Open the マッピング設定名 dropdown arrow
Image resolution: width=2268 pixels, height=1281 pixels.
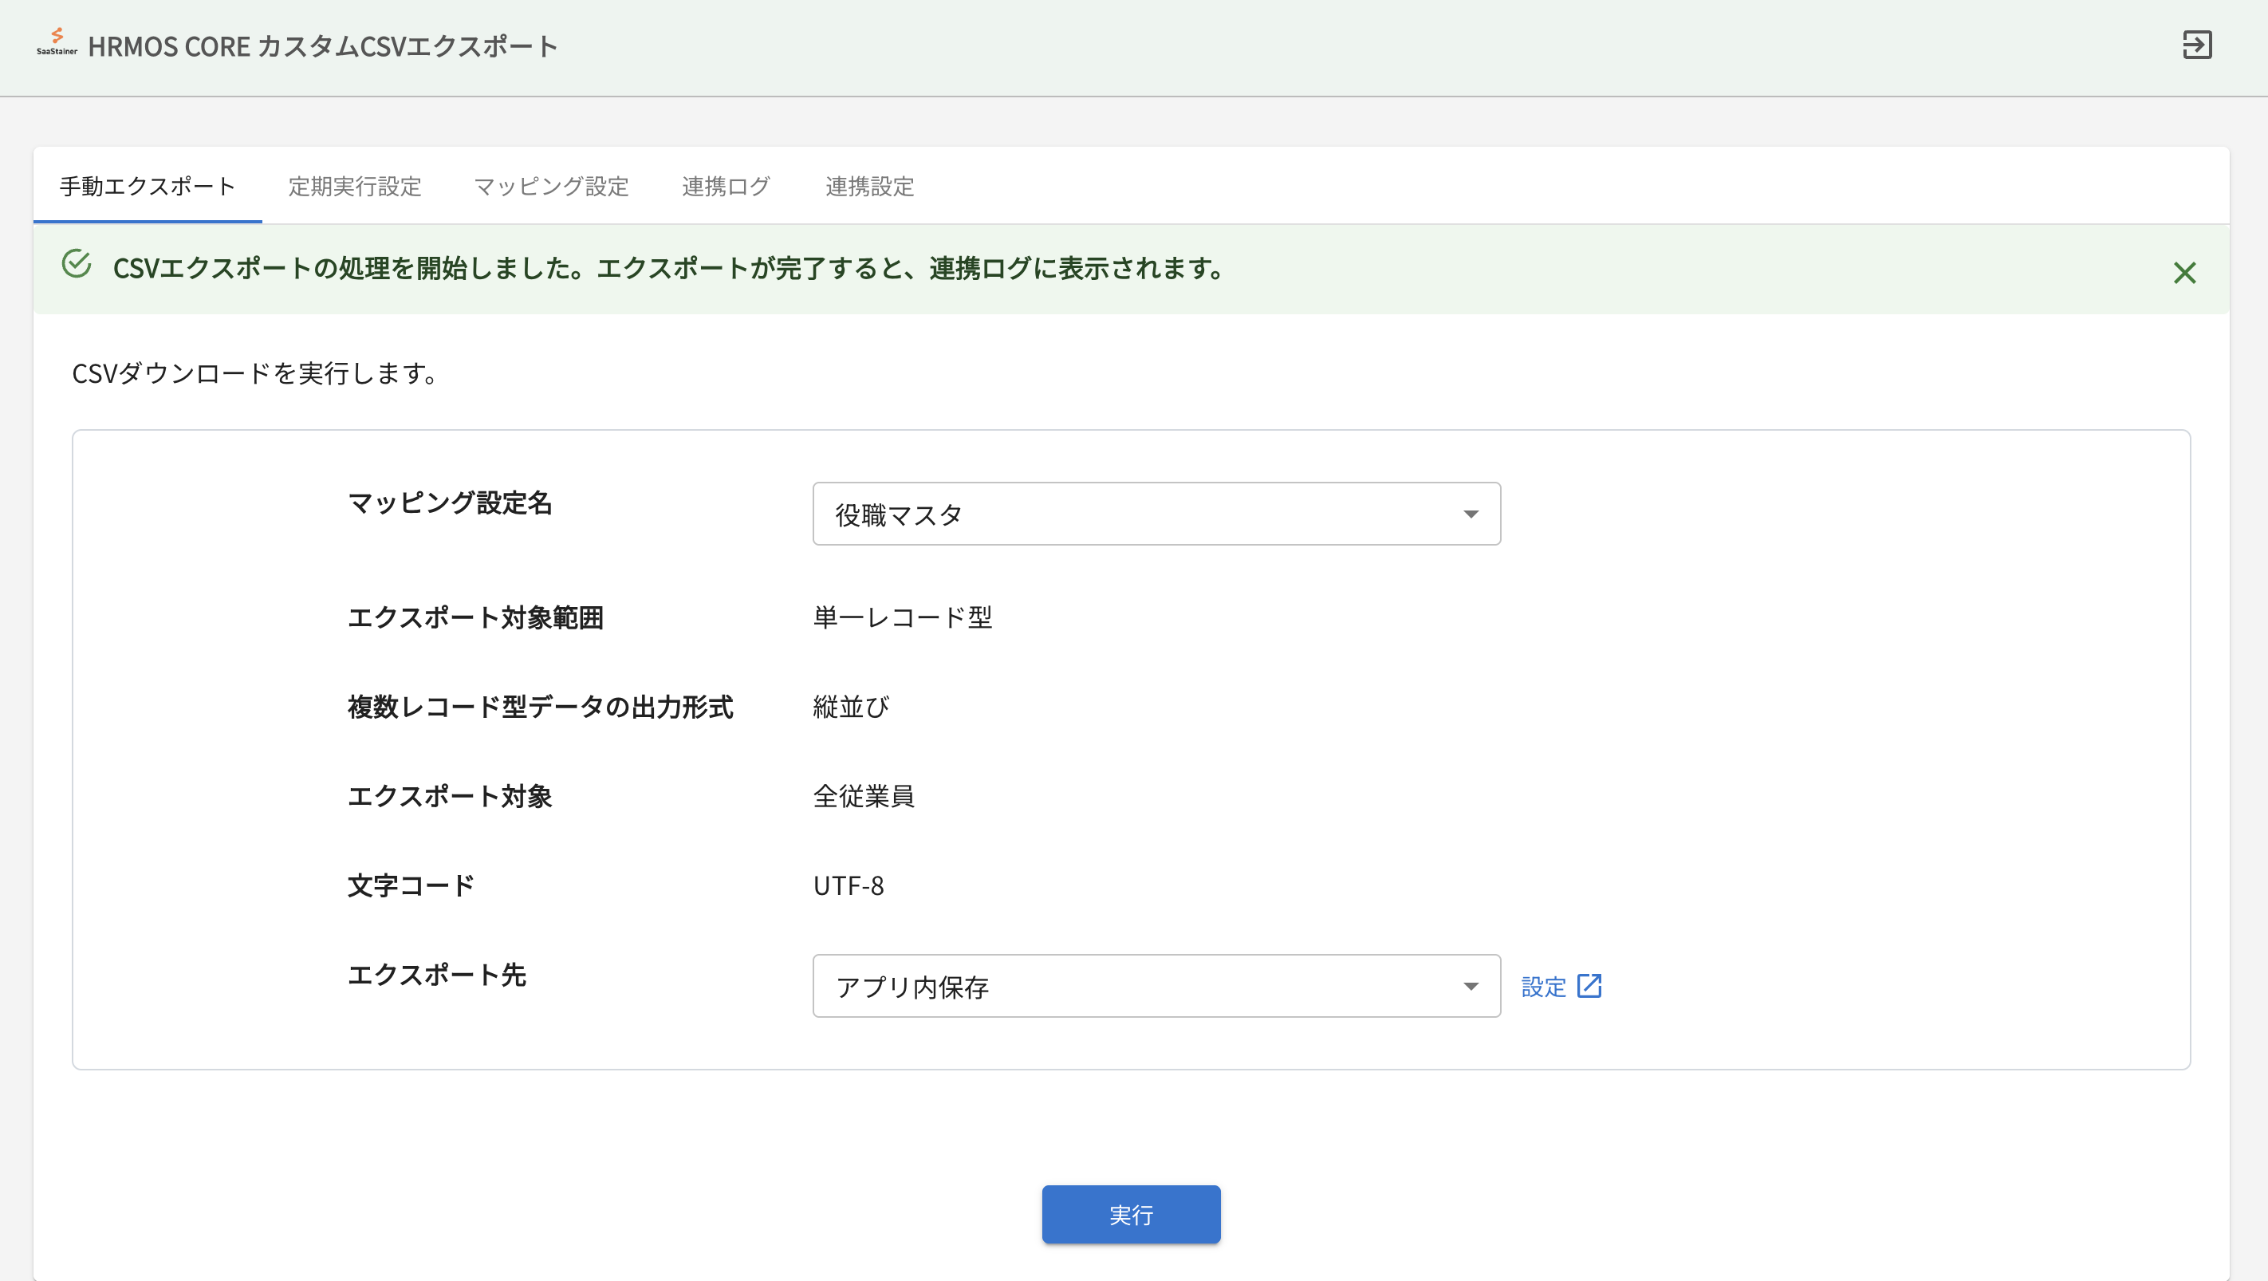1471,514
